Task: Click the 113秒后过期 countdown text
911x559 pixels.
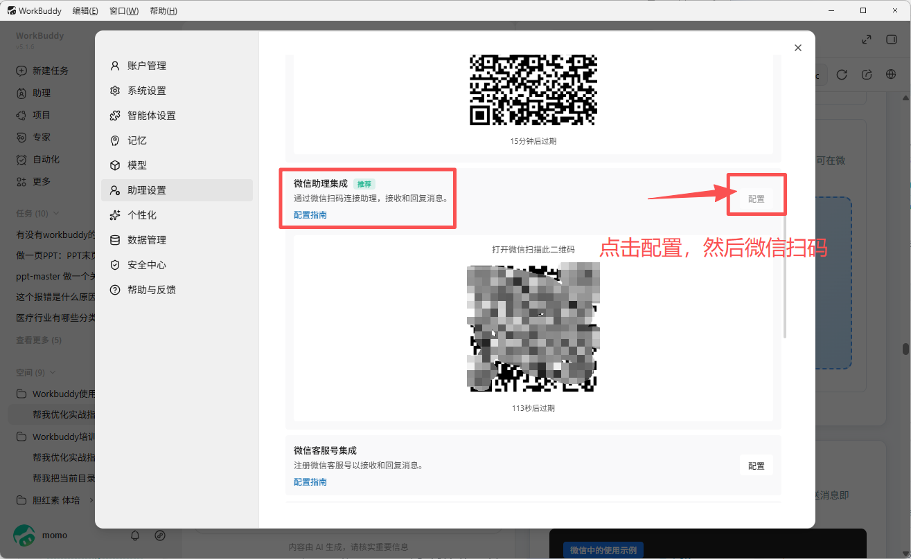Action: click(533, 408)
